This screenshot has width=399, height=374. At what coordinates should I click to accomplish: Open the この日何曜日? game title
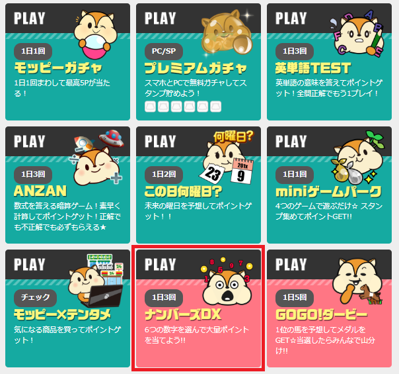click(183, 191)
